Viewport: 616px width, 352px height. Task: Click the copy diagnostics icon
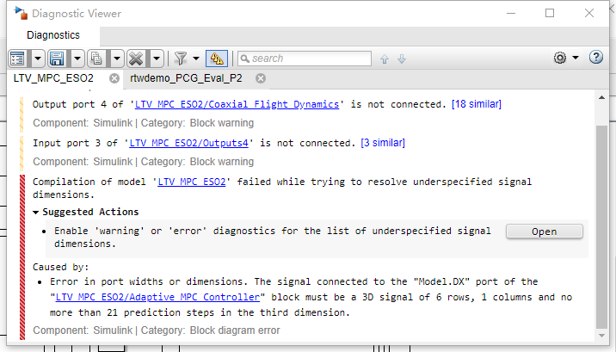(x=96, y=59)
